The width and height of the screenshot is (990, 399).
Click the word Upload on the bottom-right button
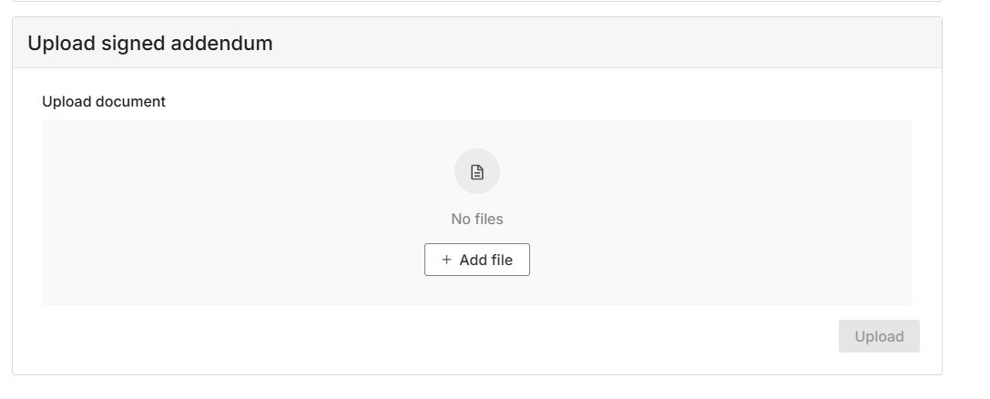tap(879, 336)
